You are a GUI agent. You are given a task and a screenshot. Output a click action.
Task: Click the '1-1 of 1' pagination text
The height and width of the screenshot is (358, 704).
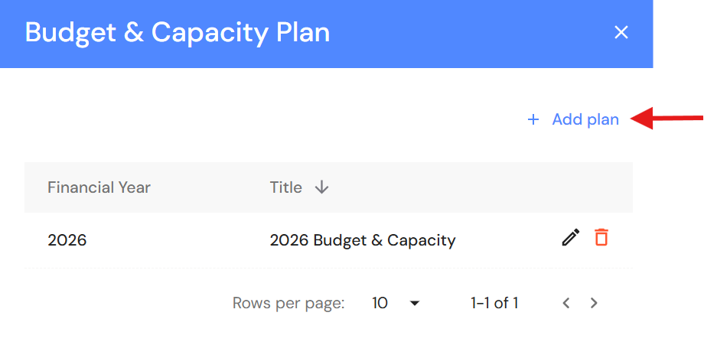(x=494, y=303)
